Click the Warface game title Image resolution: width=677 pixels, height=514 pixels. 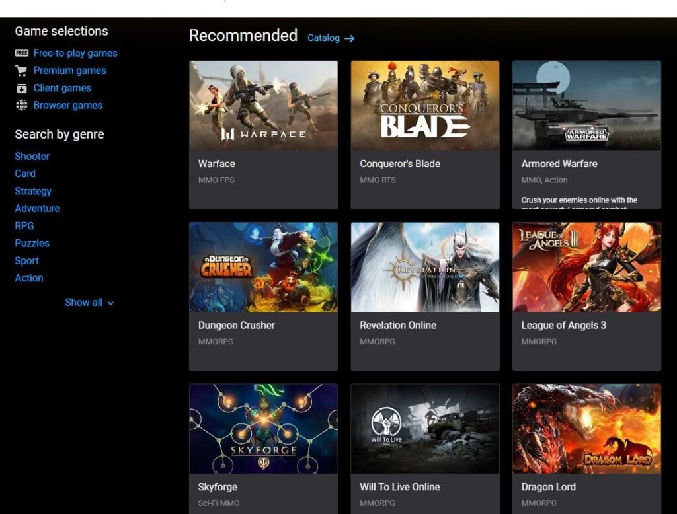click(x=217, y=164)
